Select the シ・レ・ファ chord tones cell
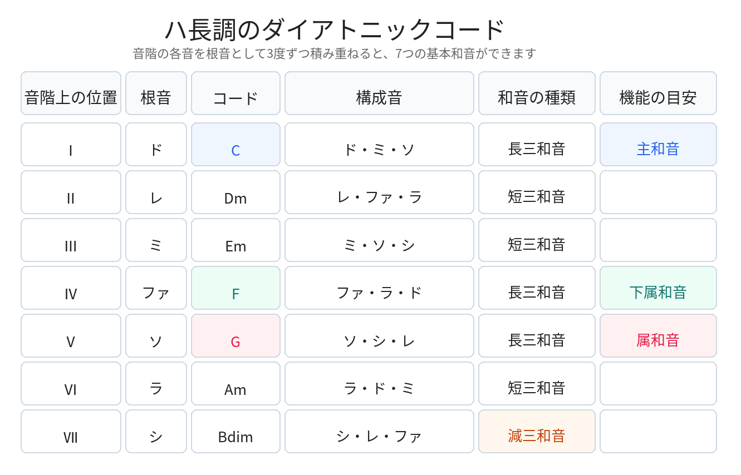This screenshot has width=741, height=475. (379, 432)
